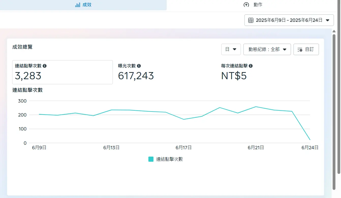Click the info icon next to 曝光次數
The width and height of the screenshot is (341, 198).
tap(139, 66)
